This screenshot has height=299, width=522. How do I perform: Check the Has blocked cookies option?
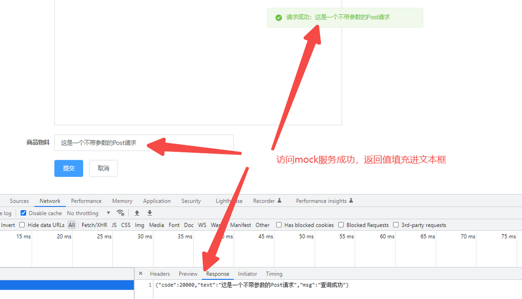tap(279, 225)
